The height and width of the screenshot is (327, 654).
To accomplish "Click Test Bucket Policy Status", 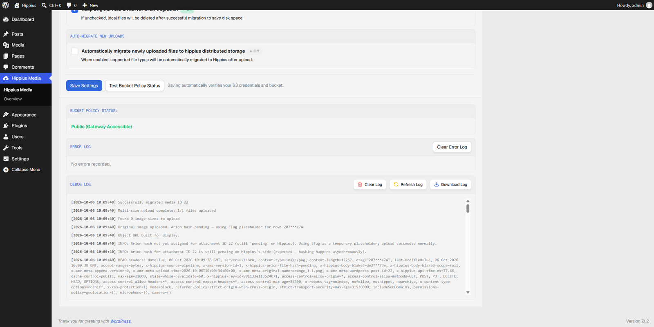I will point(135,86).
